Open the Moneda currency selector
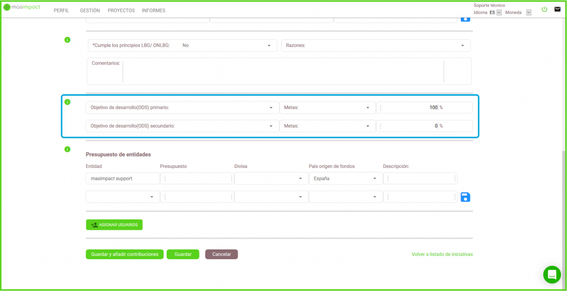 pos(528,12)
